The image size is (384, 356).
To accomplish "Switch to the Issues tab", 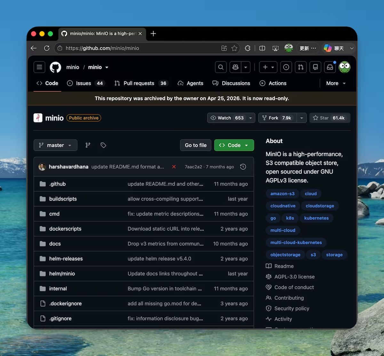I will coord(86,83).
